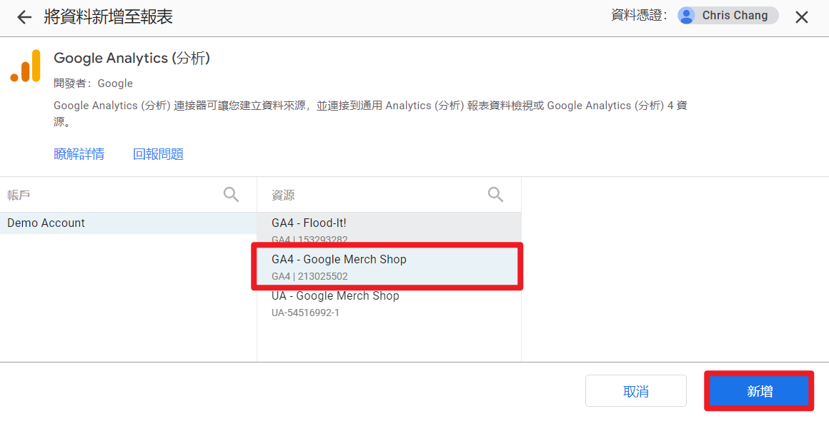
Task: Select the UA - Google Merch Shop property
Action: [389, 304]
